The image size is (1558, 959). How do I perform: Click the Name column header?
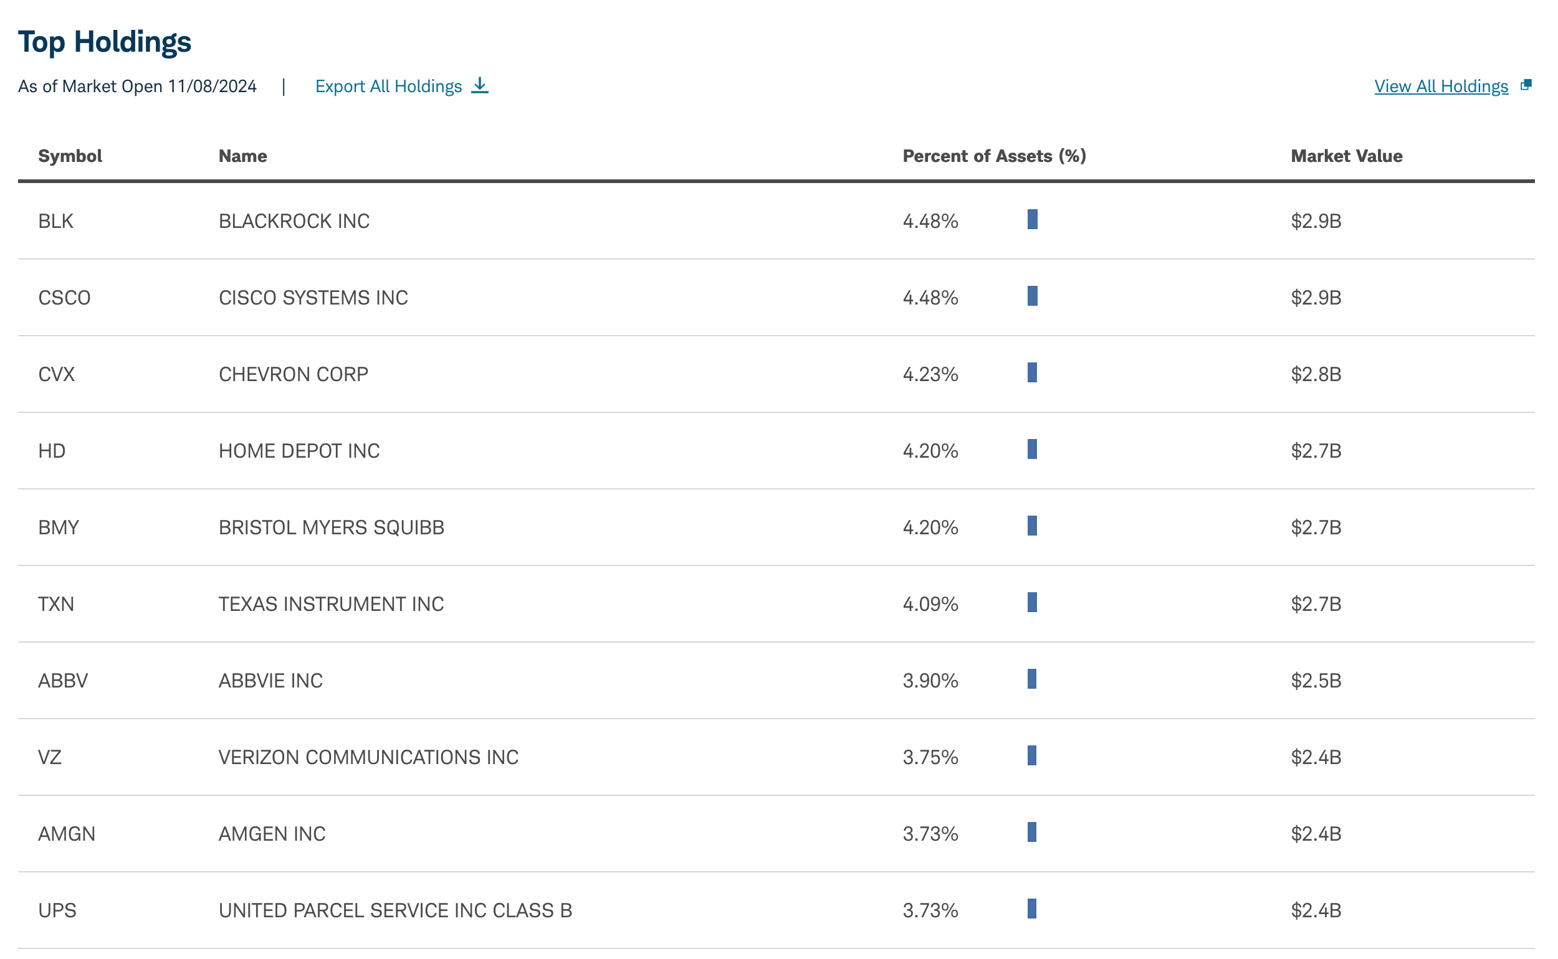243,156
